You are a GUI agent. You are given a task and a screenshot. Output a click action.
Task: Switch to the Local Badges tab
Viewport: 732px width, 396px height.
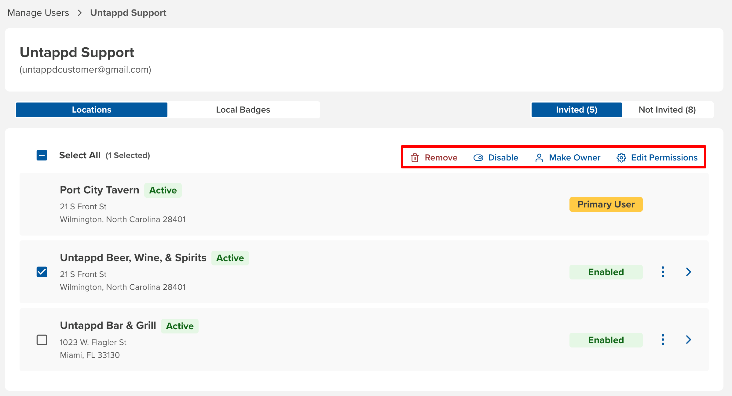click(x=243, y=110)
